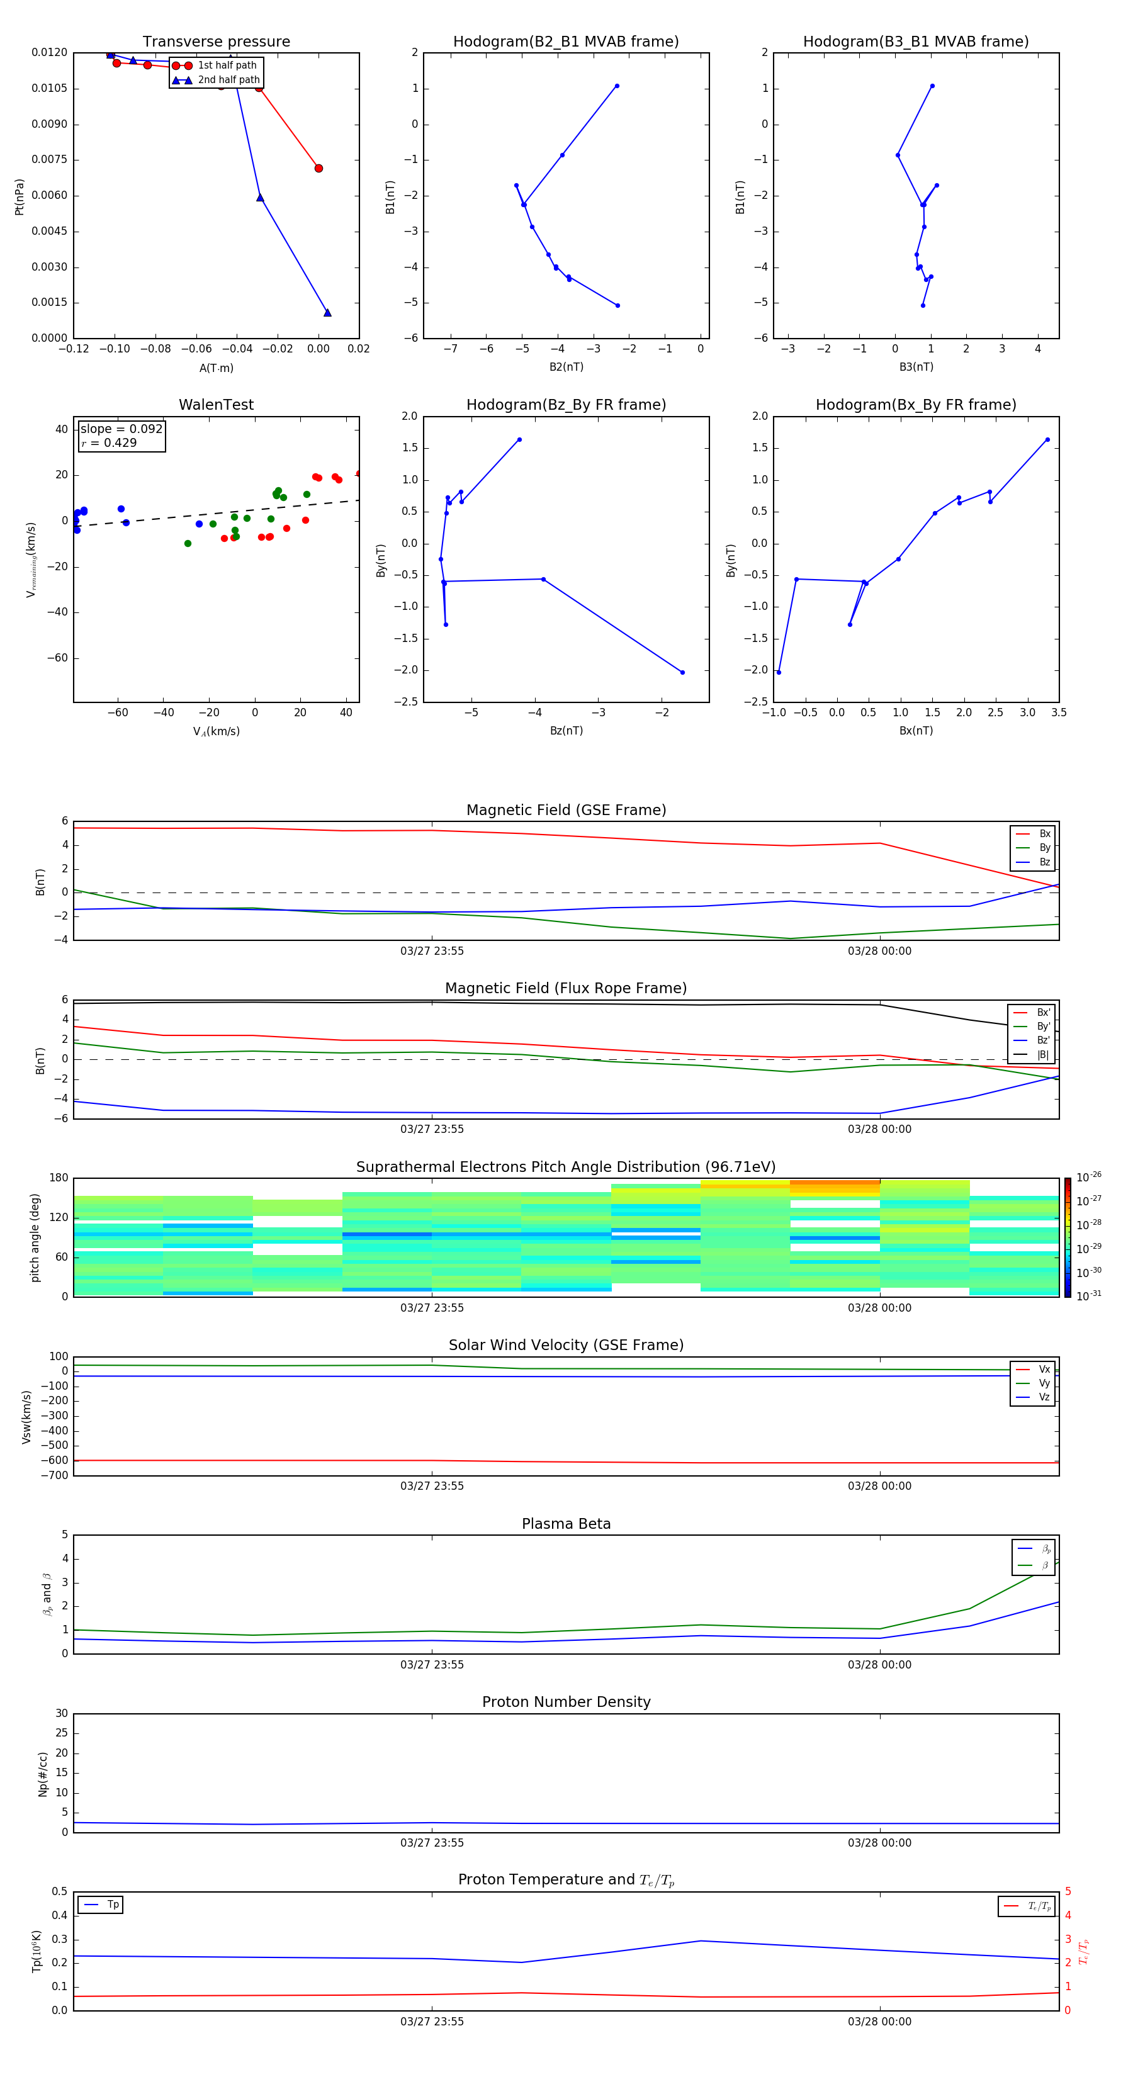This screenshot has height=2077, width=1133.
Task: Click the 'WalenTest' plot title
Action: click(216, 405)
